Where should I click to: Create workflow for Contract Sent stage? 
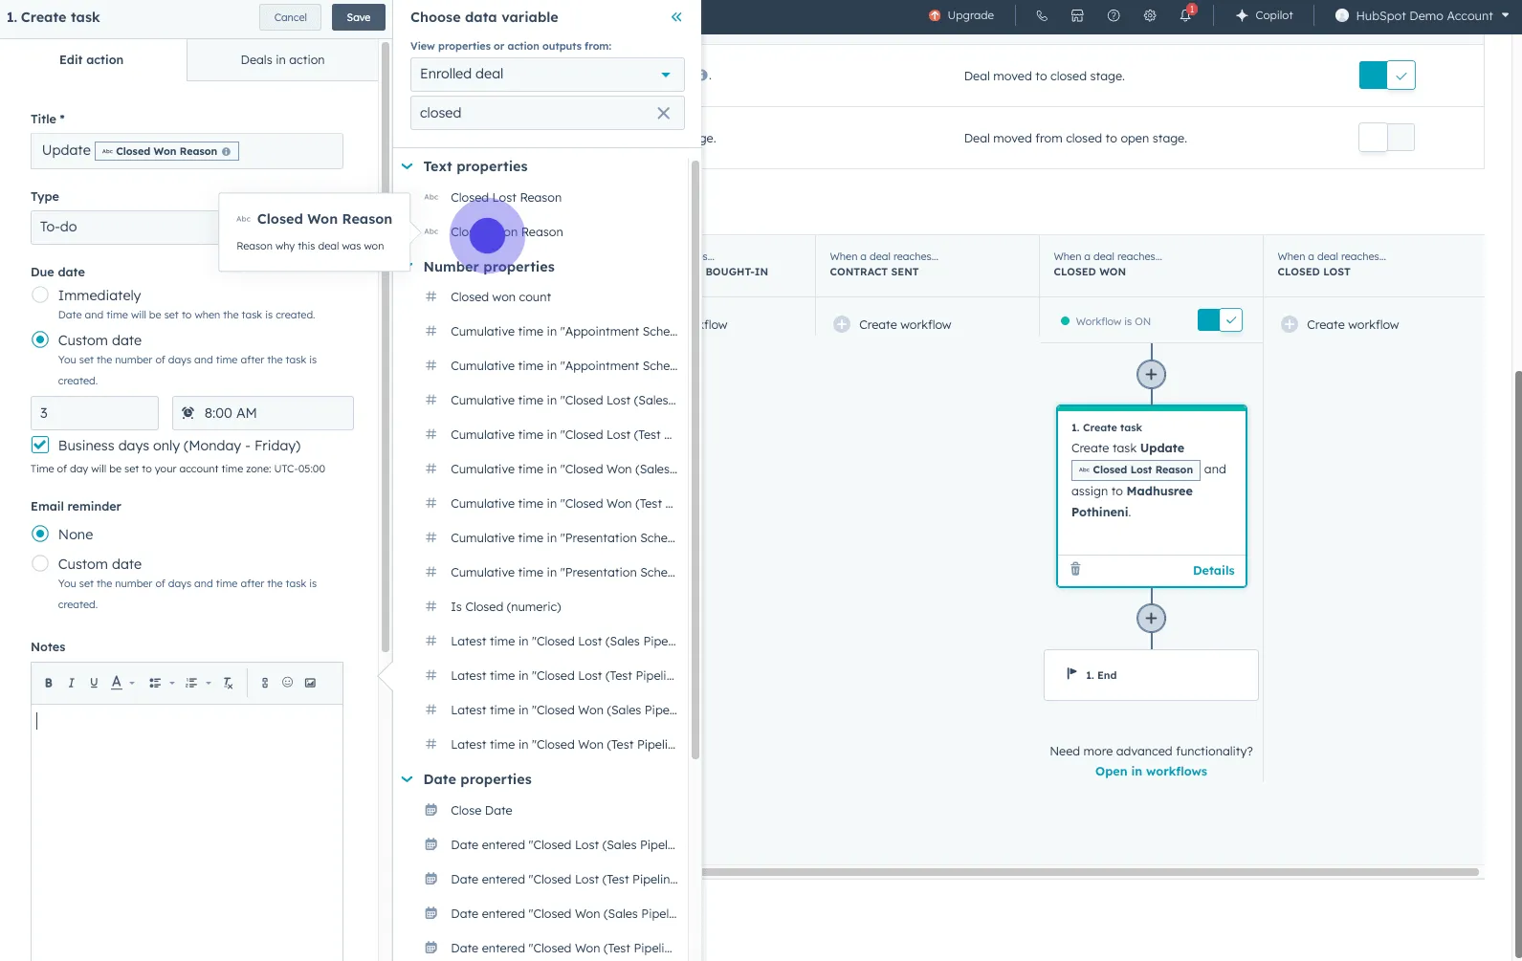[x=893, y=324]
